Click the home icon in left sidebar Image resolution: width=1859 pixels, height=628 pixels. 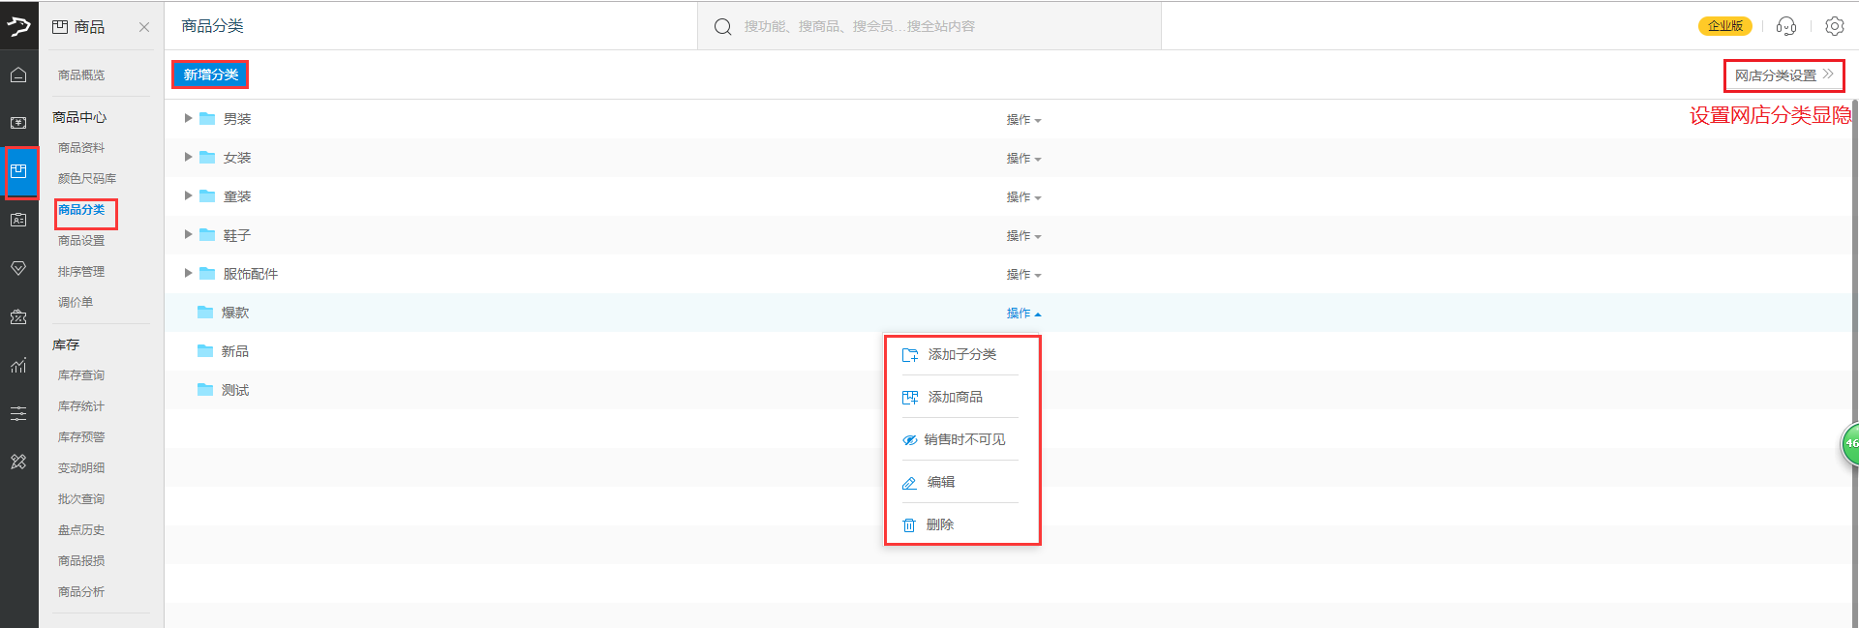point(18,75)
